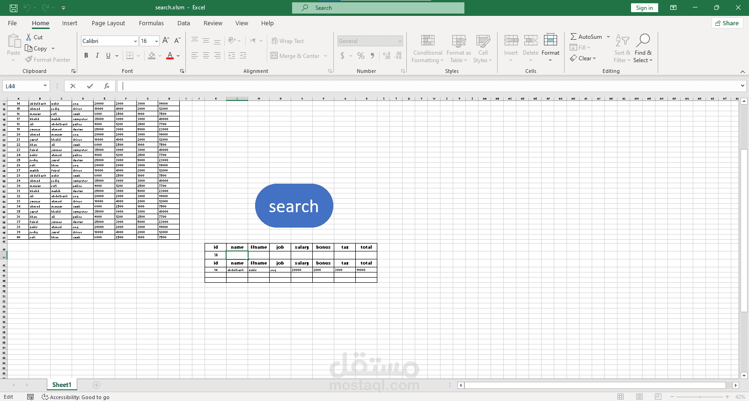Click the Cut scissors icon

[x=29, y=37]
